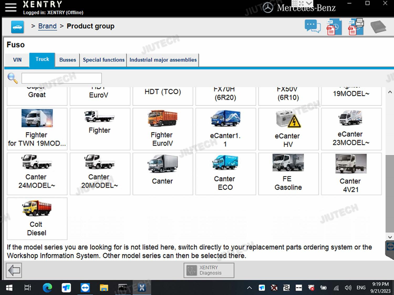The height and width of the screenshot is (295, 394).
Task: Open the hamburger menu in XENTRY header
Action: click(x=11, y=7)
